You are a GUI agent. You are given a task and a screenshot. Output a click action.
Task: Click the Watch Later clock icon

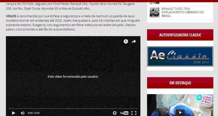[x=126, y=41]
